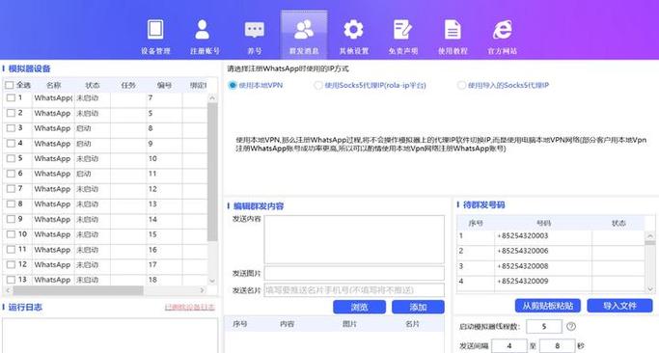659x353 pixels.
Task: Check the box for device row 8
Action: 11,204
